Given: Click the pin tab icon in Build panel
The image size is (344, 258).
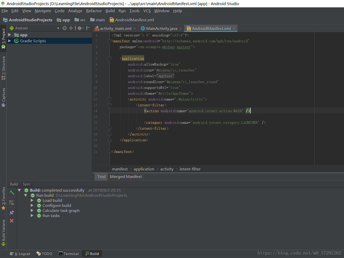Looking at the screenshot, I should click(12, 213).
